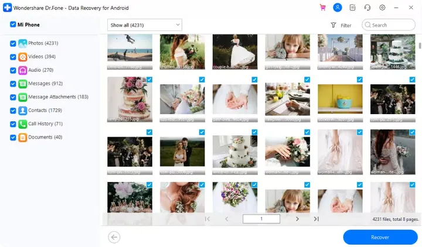Image resolution: width=422 pixels, height=247 pixels.
Task: Select Call History (71) in sidebar
Action: (x=45, y=124)
